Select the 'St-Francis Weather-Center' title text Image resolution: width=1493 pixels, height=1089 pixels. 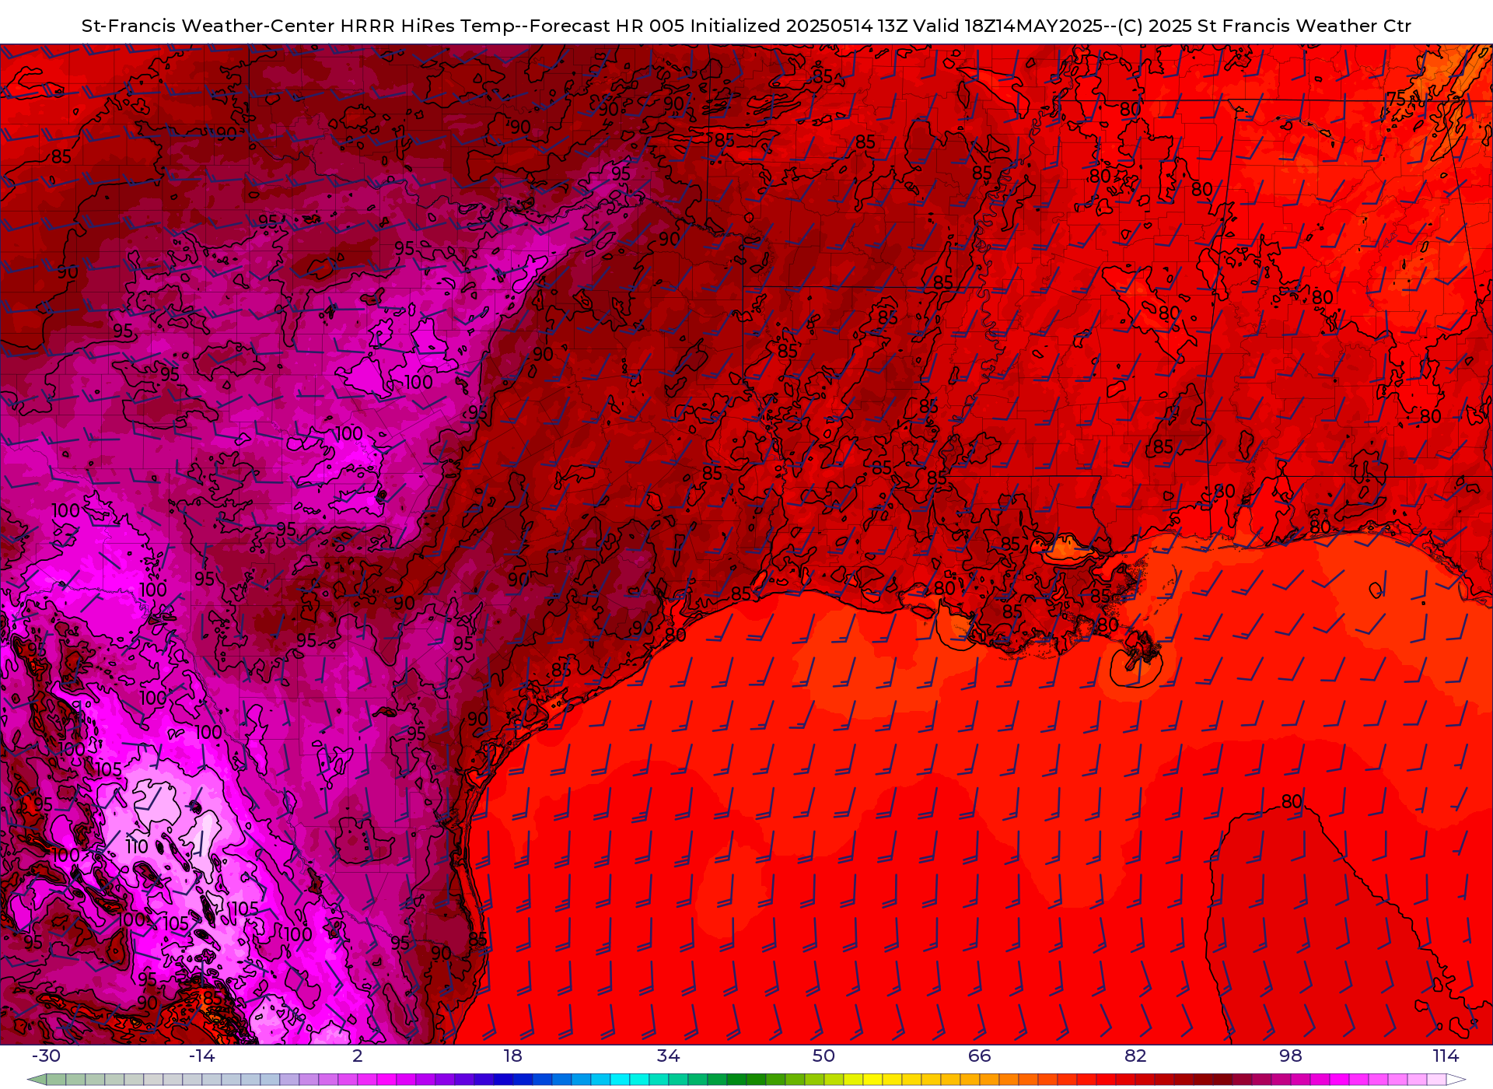tap(208, 26)
